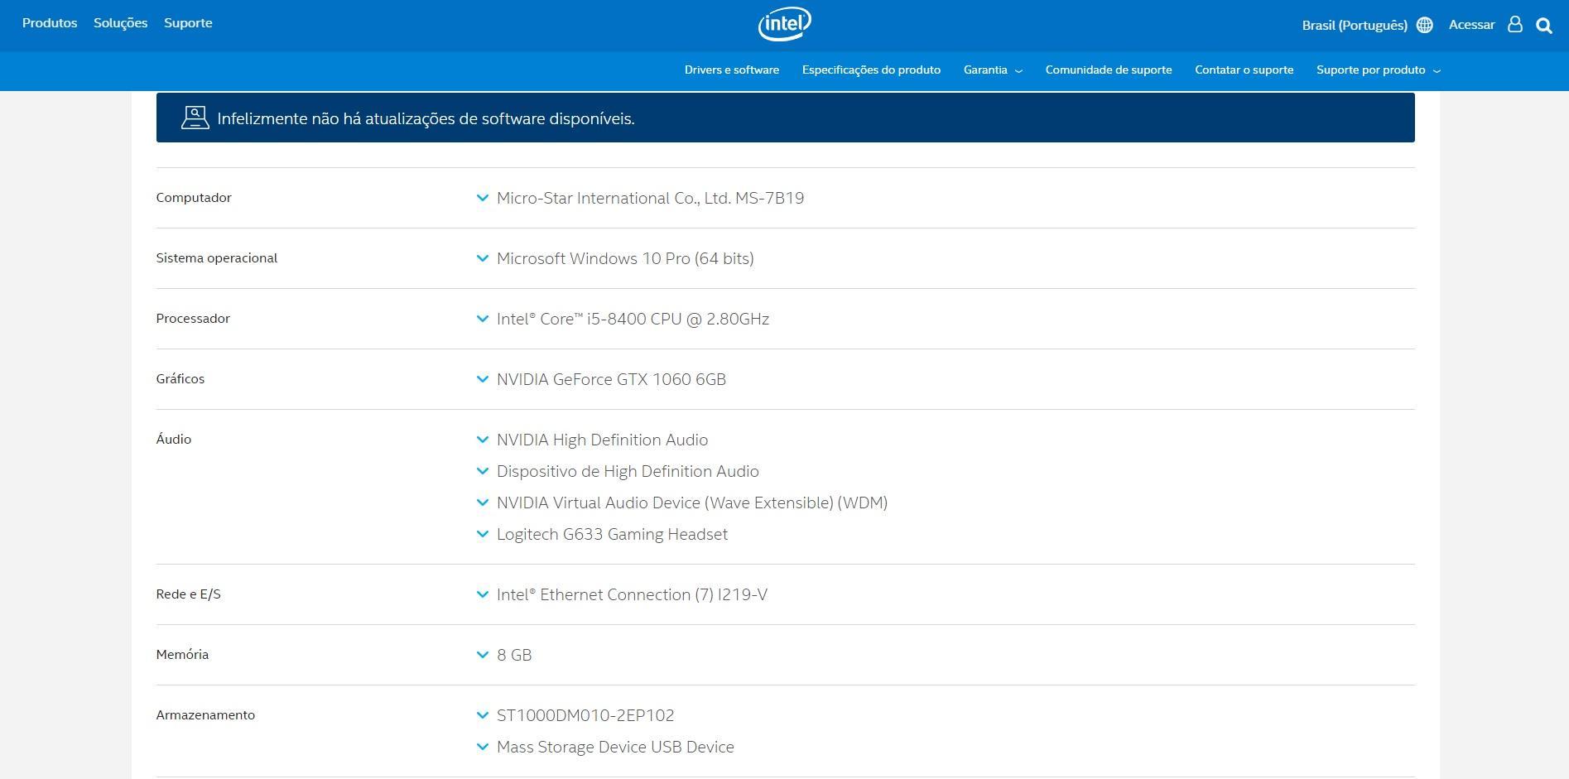This screenshot has width=1569, height=779.
Task: Open Contatar o suporte link
Action: tap(1244, 70)
